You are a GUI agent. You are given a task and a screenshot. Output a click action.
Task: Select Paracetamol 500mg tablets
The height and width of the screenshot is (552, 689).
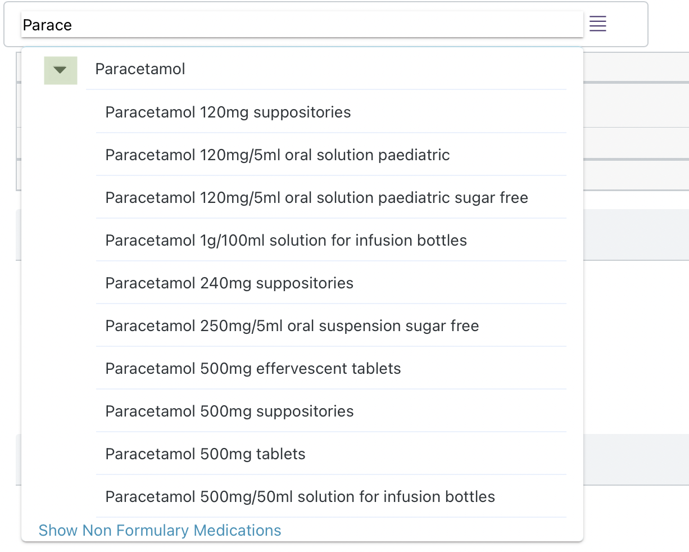(x=205, y=454)
